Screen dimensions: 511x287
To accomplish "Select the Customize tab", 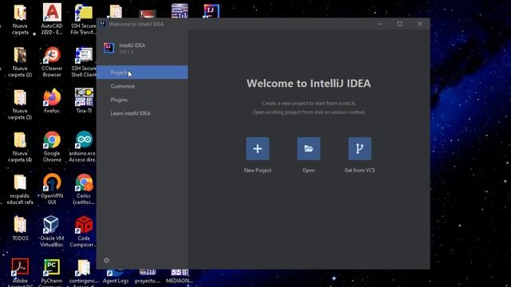I will pos(142,86).
